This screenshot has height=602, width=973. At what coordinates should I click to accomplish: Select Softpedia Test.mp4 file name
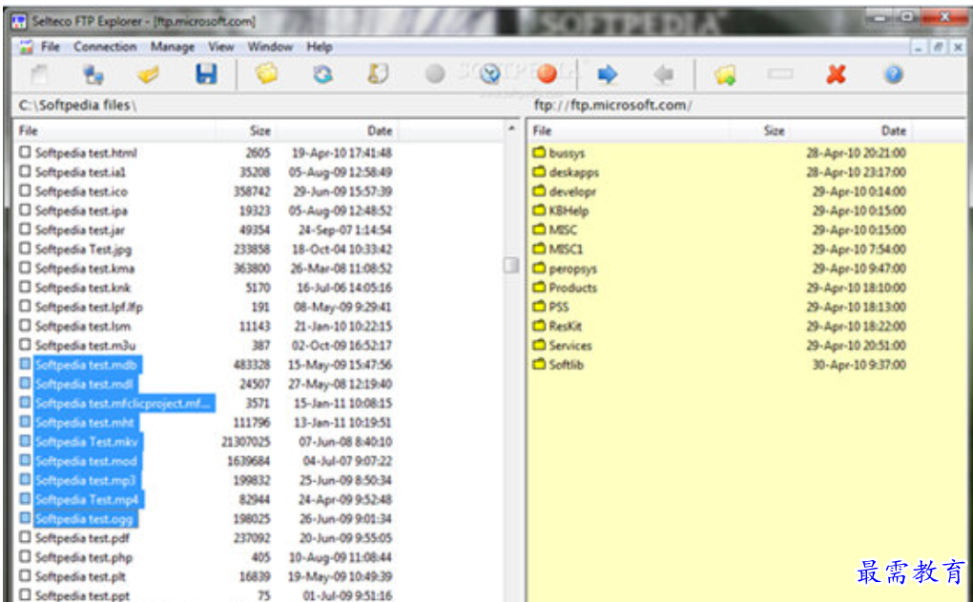(x=87, y=499)
